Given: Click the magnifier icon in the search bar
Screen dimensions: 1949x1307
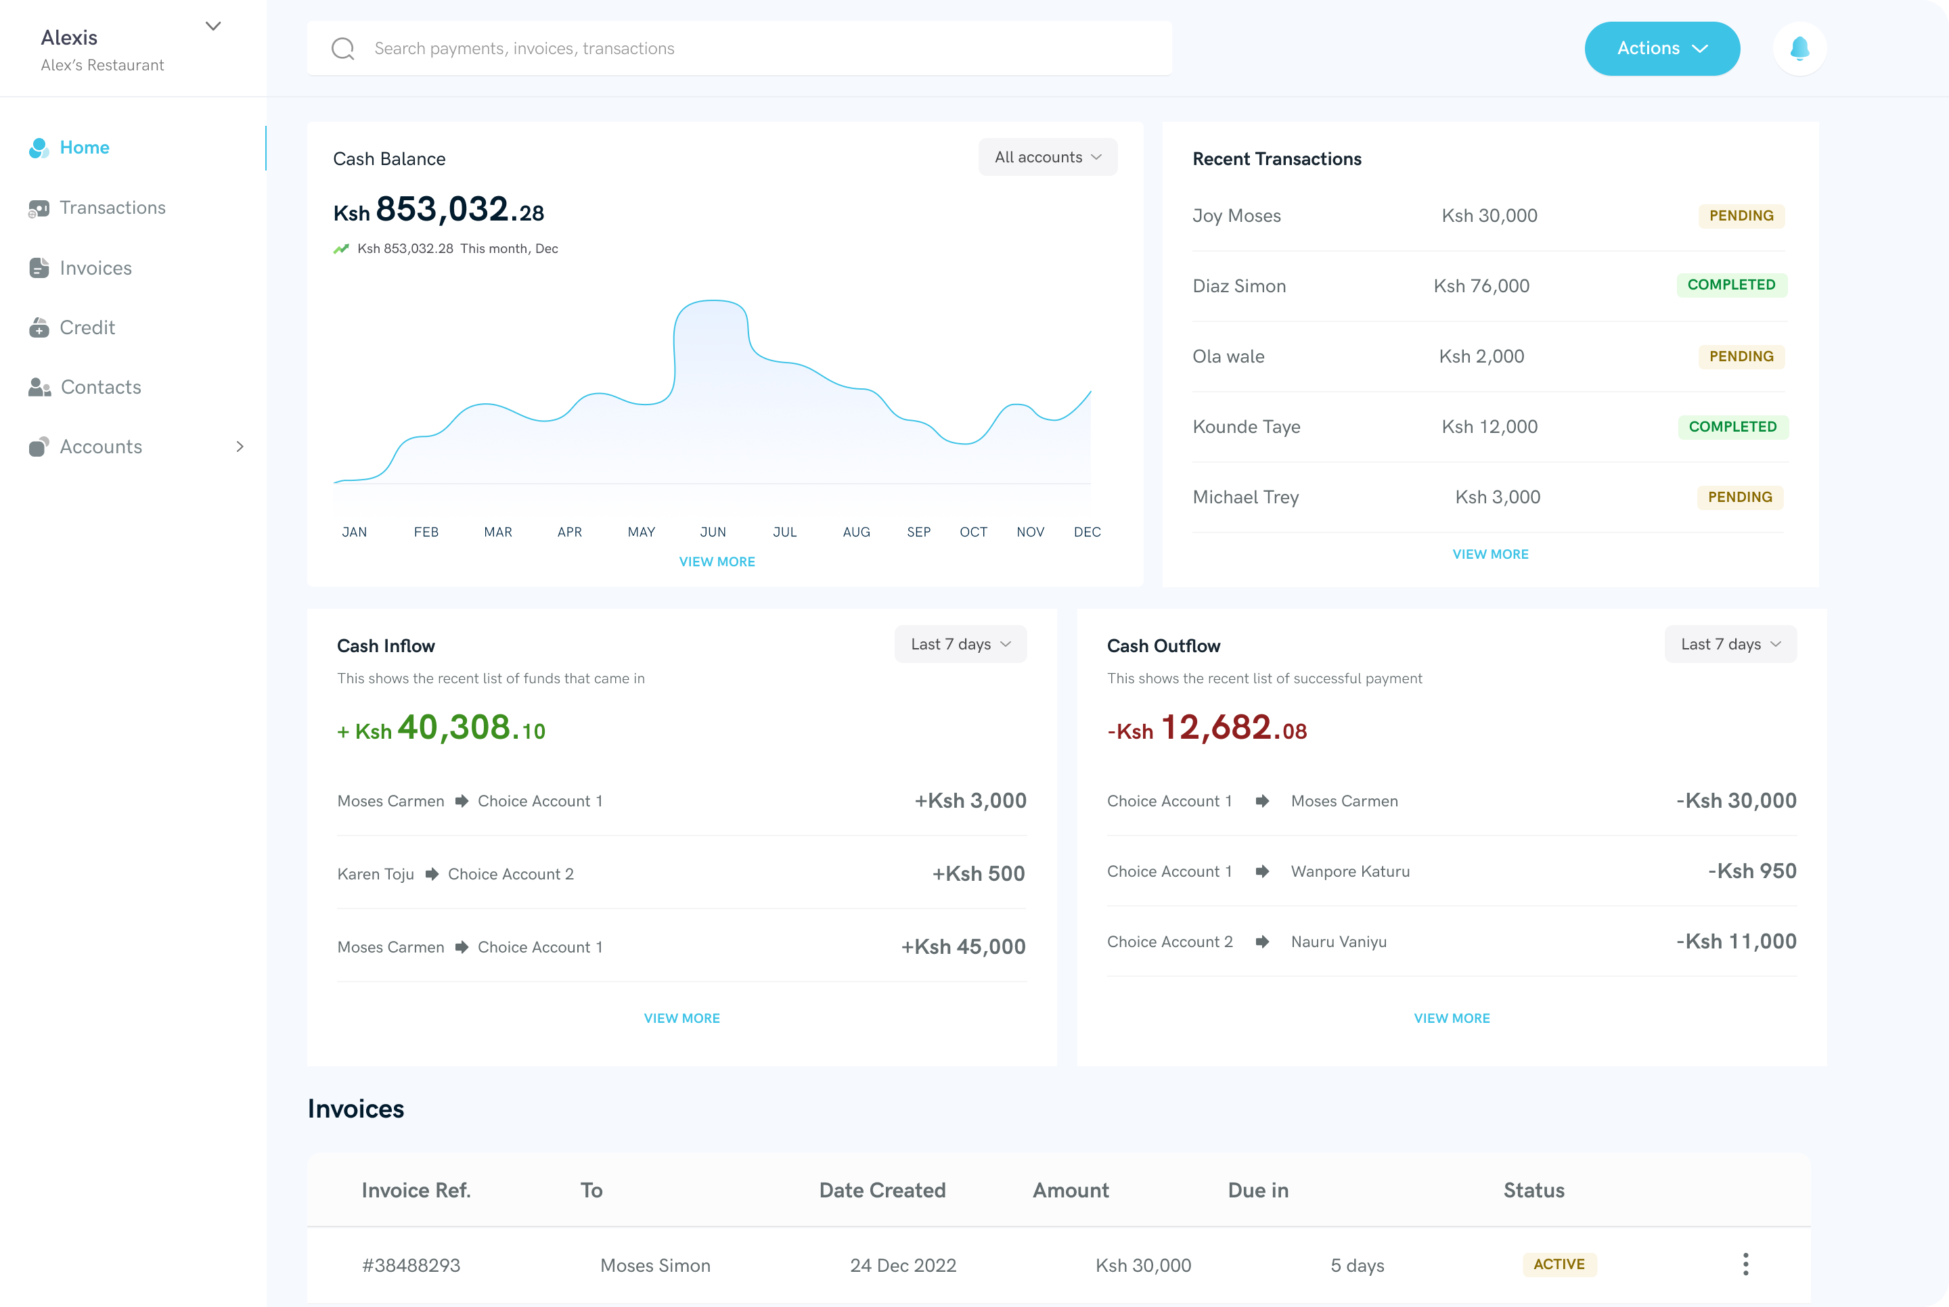Looking at the screenshot, I should (342, 48).
